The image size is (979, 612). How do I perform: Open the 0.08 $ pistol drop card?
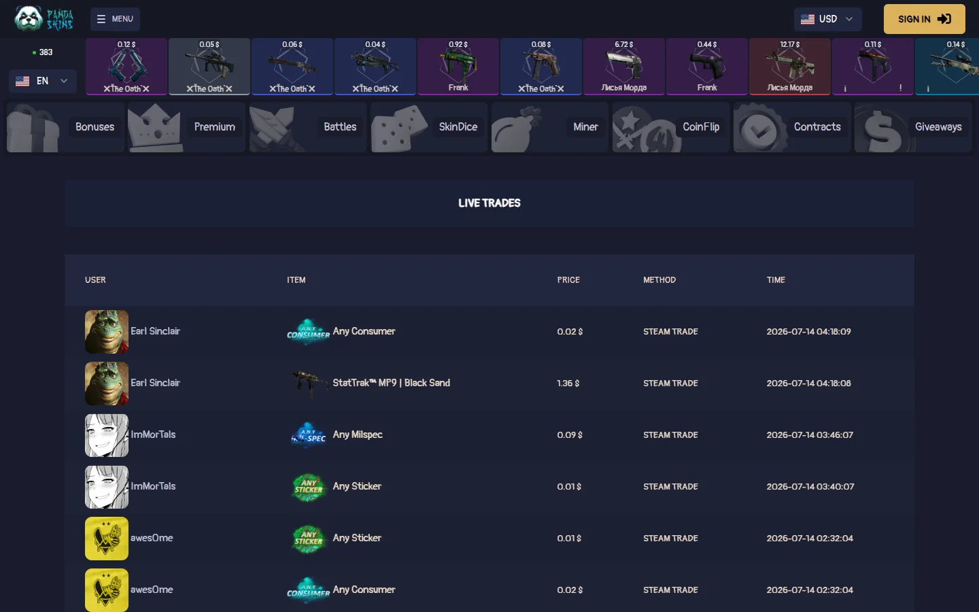541,66
